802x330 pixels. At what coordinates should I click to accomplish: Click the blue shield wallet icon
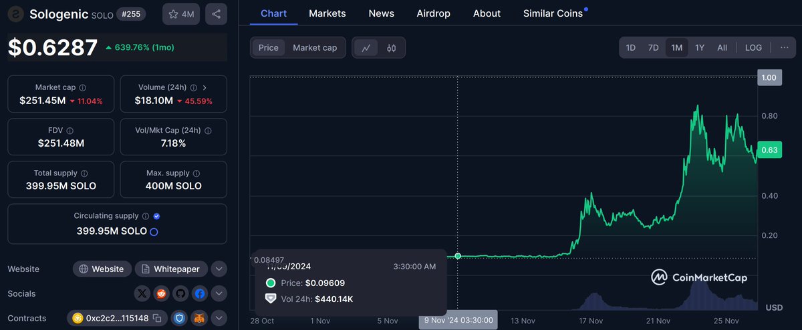point(178,318)
